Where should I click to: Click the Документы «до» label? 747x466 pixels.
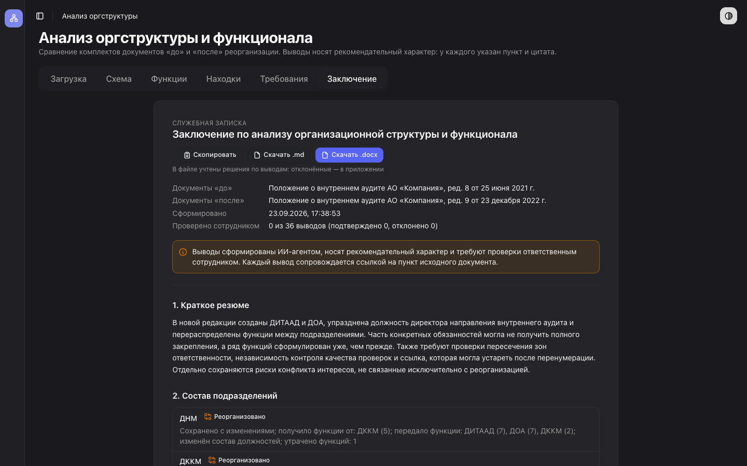point(202,188)
